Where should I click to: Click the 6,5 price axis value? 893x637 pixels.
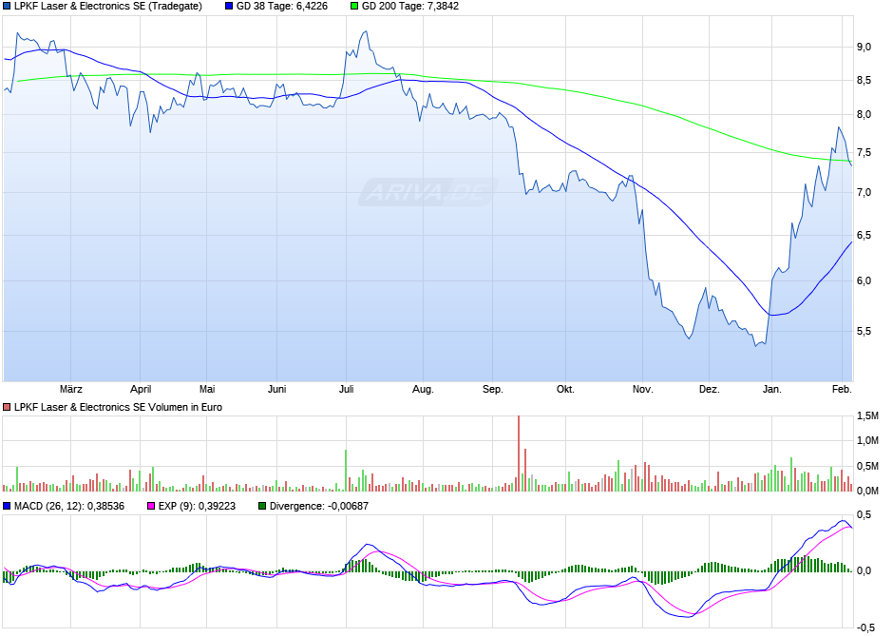[864, 236]
